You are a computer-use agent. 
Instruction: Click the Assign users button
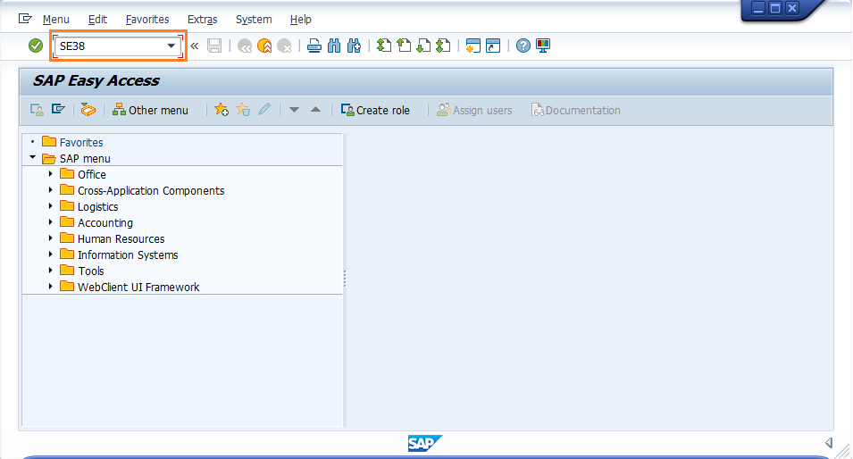point(474,111)
